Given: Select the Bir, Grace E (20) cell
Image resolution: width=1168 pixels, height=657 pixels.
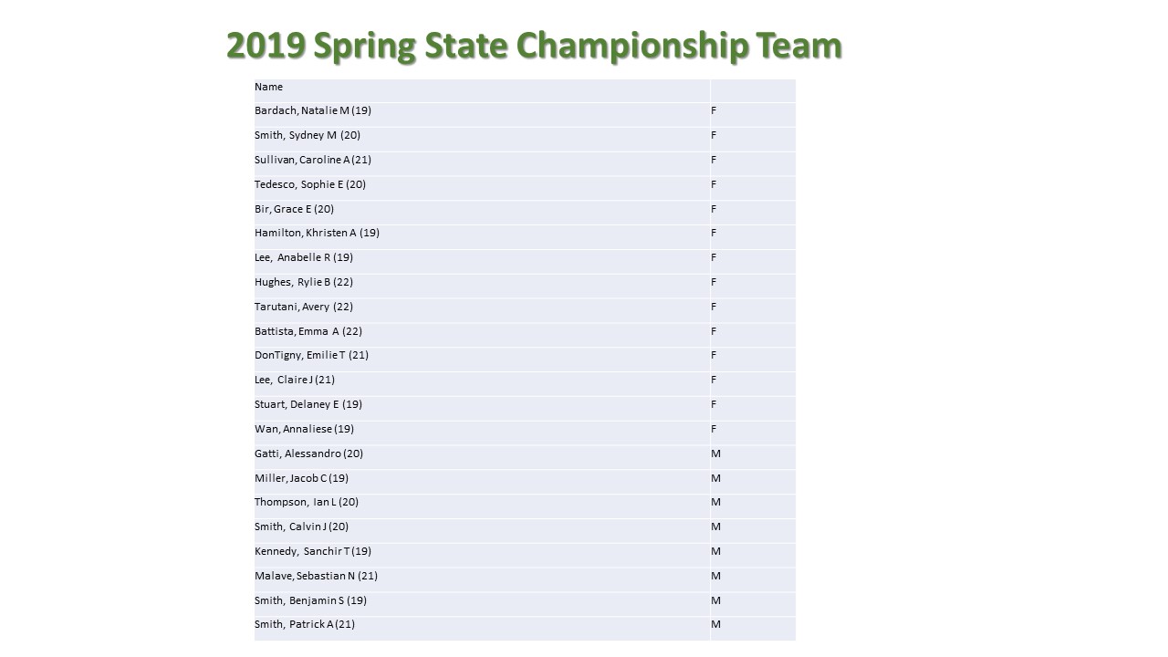Looking at the screenshot, I should click(482, 212).
